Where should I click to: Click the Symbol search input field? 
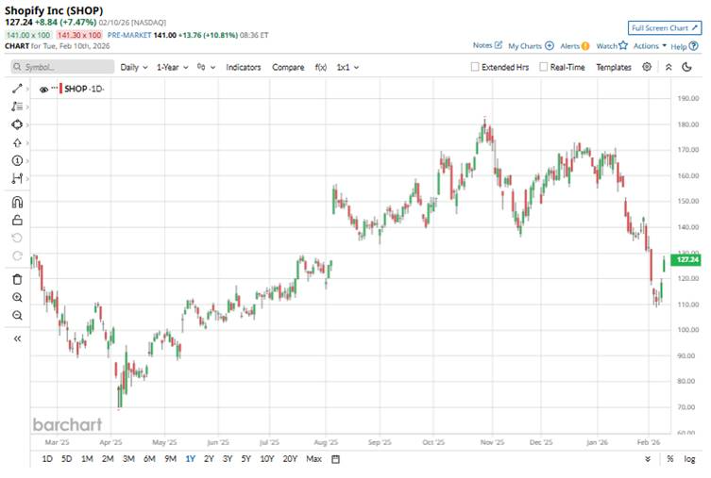click(61, 68)
